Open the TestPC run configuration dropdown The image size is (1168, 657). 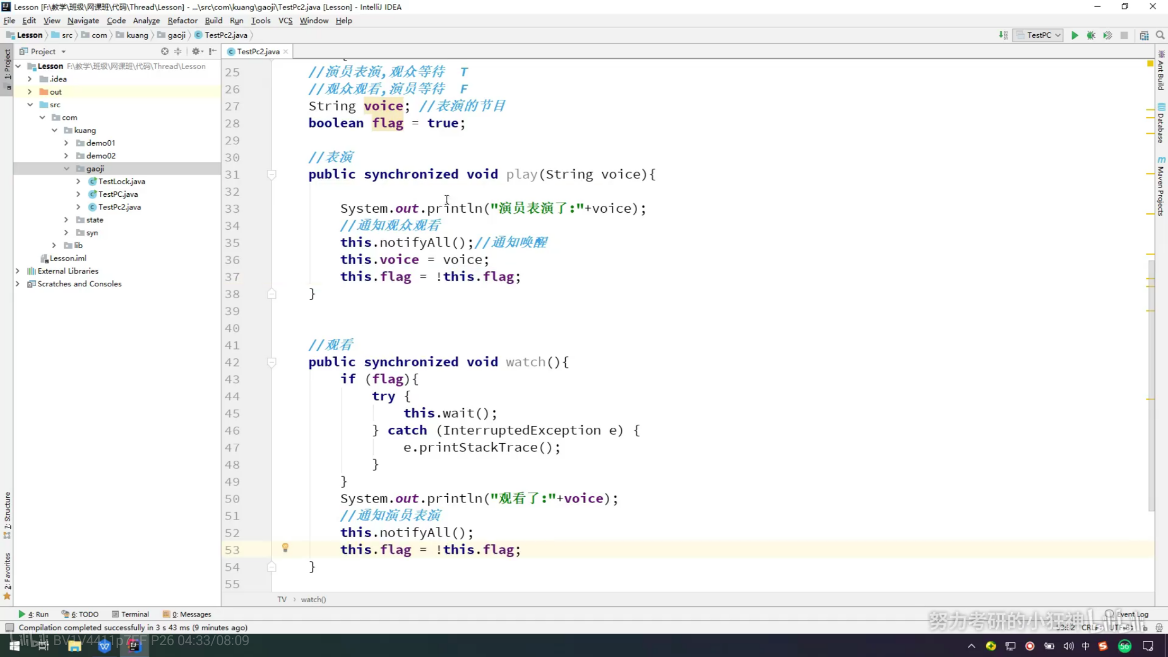(x=1039, y=35)
